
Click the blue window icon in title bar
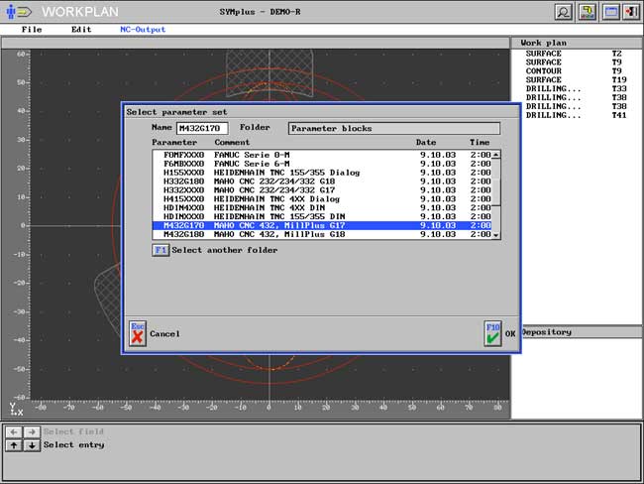pyautogui.click(x=610, y=12)
